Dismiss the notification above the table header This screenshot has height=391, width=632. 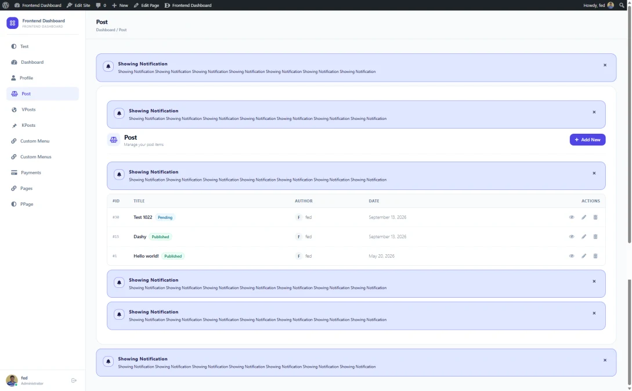[594, 173]
